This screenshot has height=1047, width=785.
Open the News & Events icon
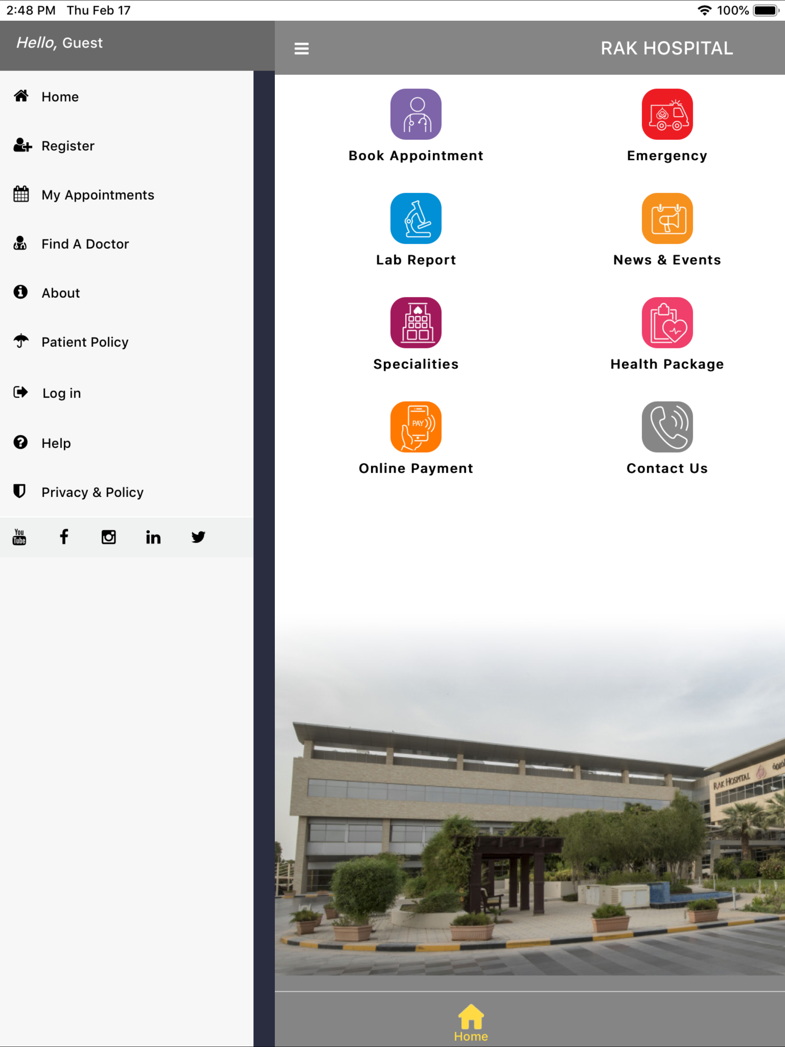click(667, 218)
